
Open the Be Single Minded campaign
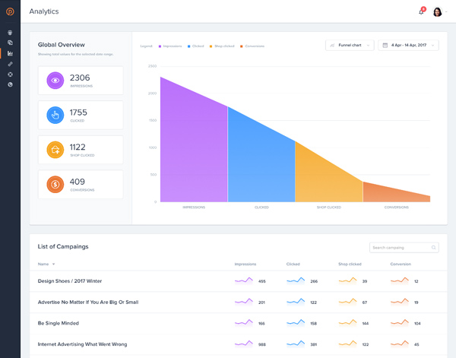point(59,323)
